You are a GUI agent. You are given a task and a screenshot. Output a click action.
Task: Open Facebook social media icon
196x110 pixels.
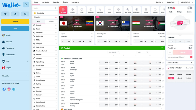(4, 89)
